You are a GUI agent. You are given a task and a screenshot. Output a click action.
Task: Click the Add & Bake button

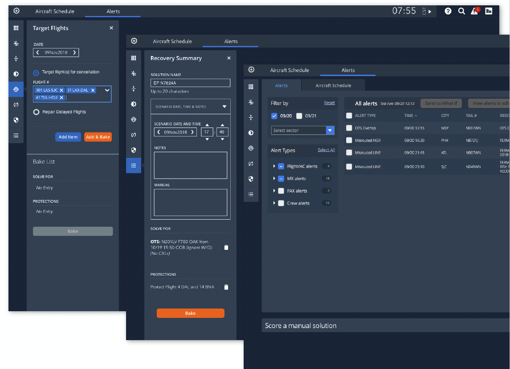click(x=98, y=137)
